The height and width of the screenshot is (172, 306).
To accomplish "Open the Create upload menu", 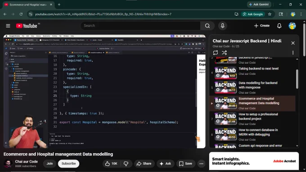I will (x=262, y=26).
